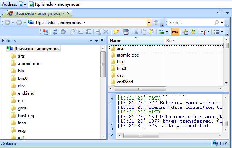Click the Paste clipboard icon

point(152,32)
